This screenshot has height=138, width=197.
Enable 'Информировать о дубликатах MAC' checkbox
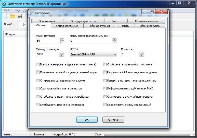click(105, 88)
